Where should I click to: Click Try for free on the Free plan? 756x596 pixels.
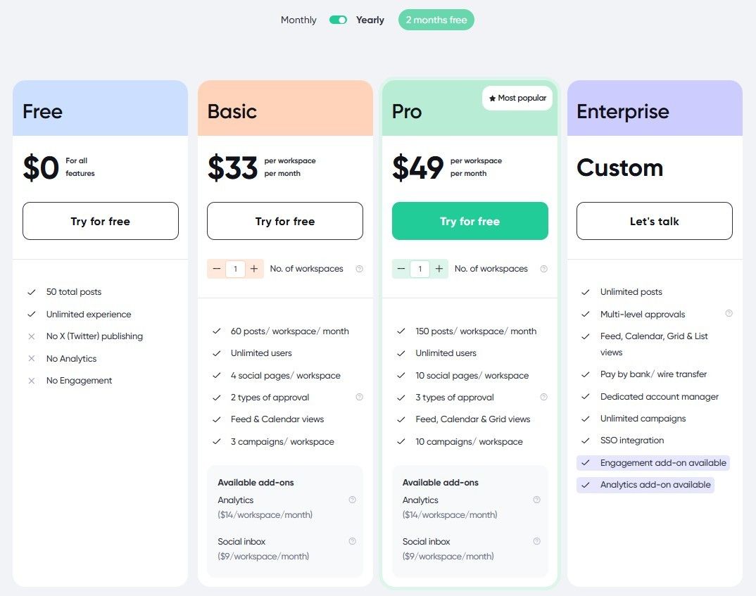(100, 221)
